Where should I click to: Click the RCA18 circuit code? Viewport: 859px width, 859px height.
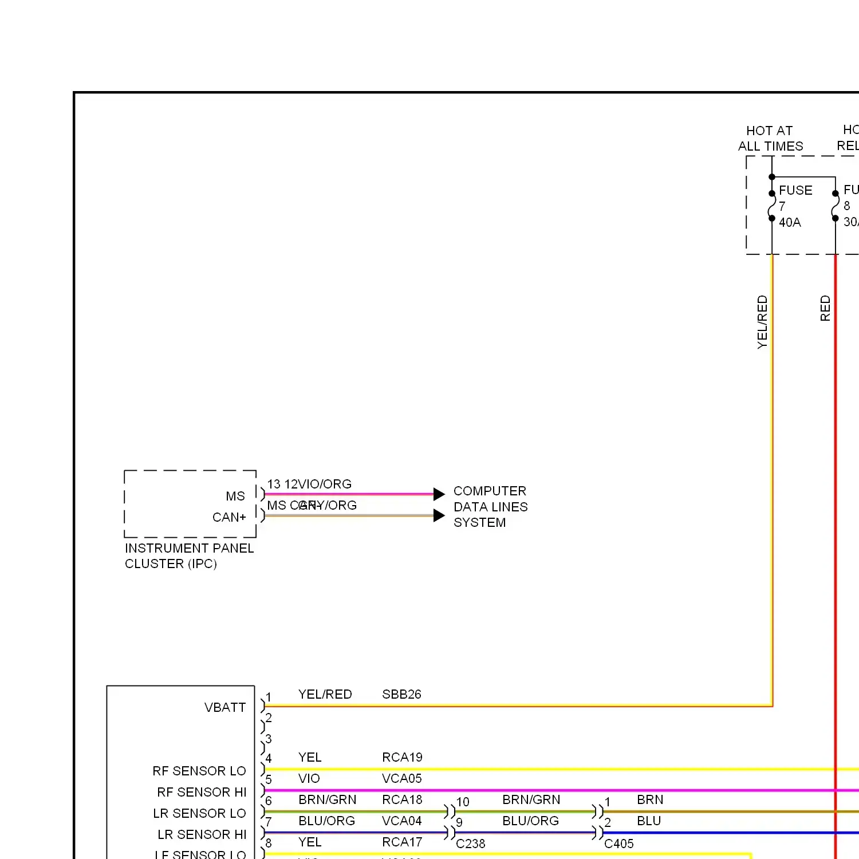(402, 799)
